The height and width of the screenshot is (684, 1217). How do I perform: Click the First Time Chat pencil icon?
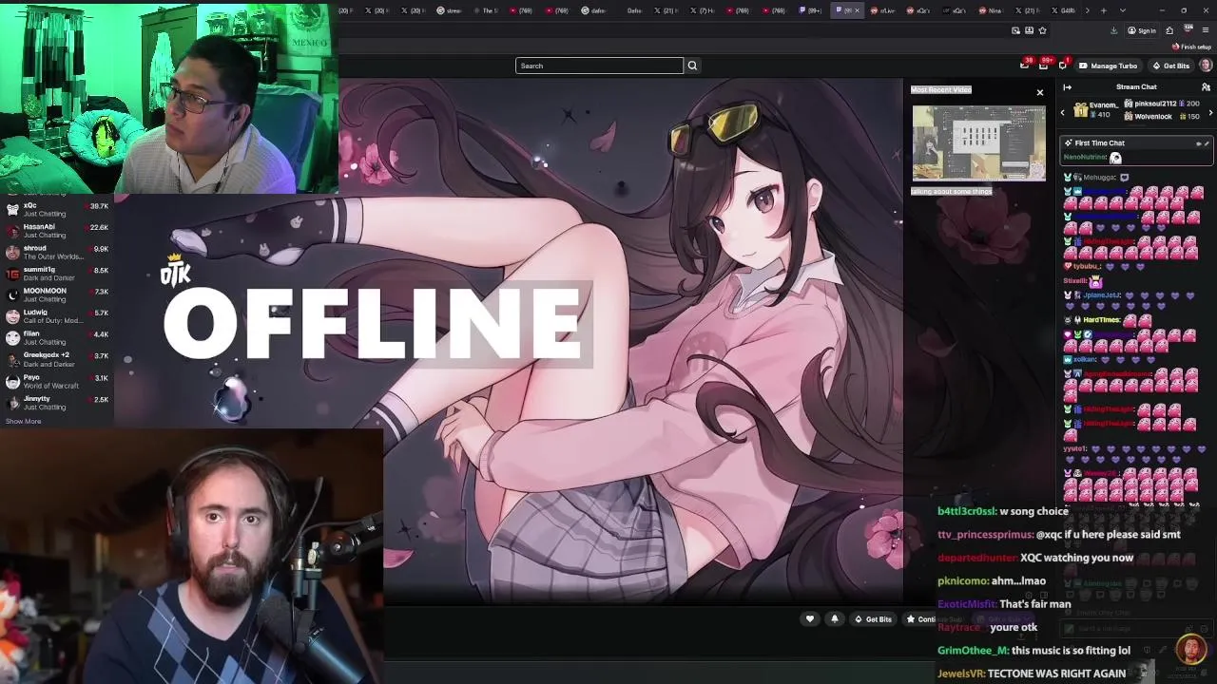tap(1207, 143)
